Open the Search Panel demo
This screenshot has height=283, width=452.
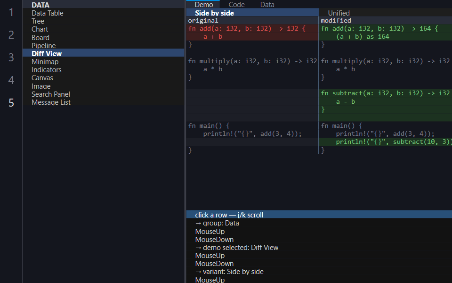pyautogui.click(x=103, y=94)
